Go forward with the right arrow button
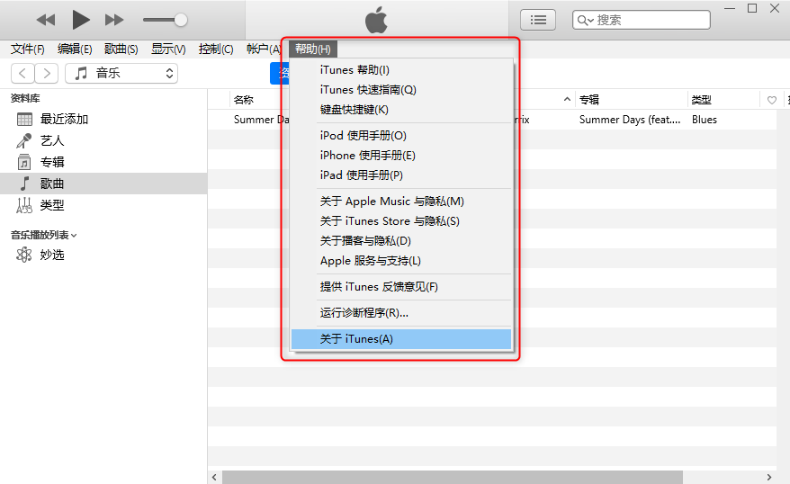Screen dimensions: 790x484 [x=47, y=73]
